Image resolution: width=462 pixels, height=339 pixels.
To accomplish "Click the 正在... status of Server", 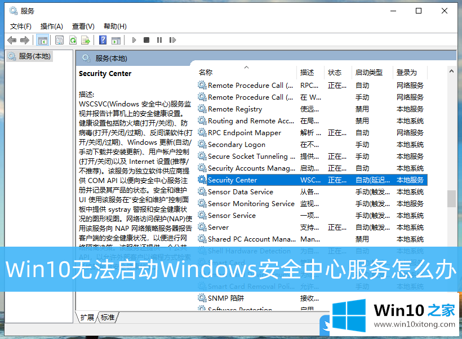I will pos(337,228).
